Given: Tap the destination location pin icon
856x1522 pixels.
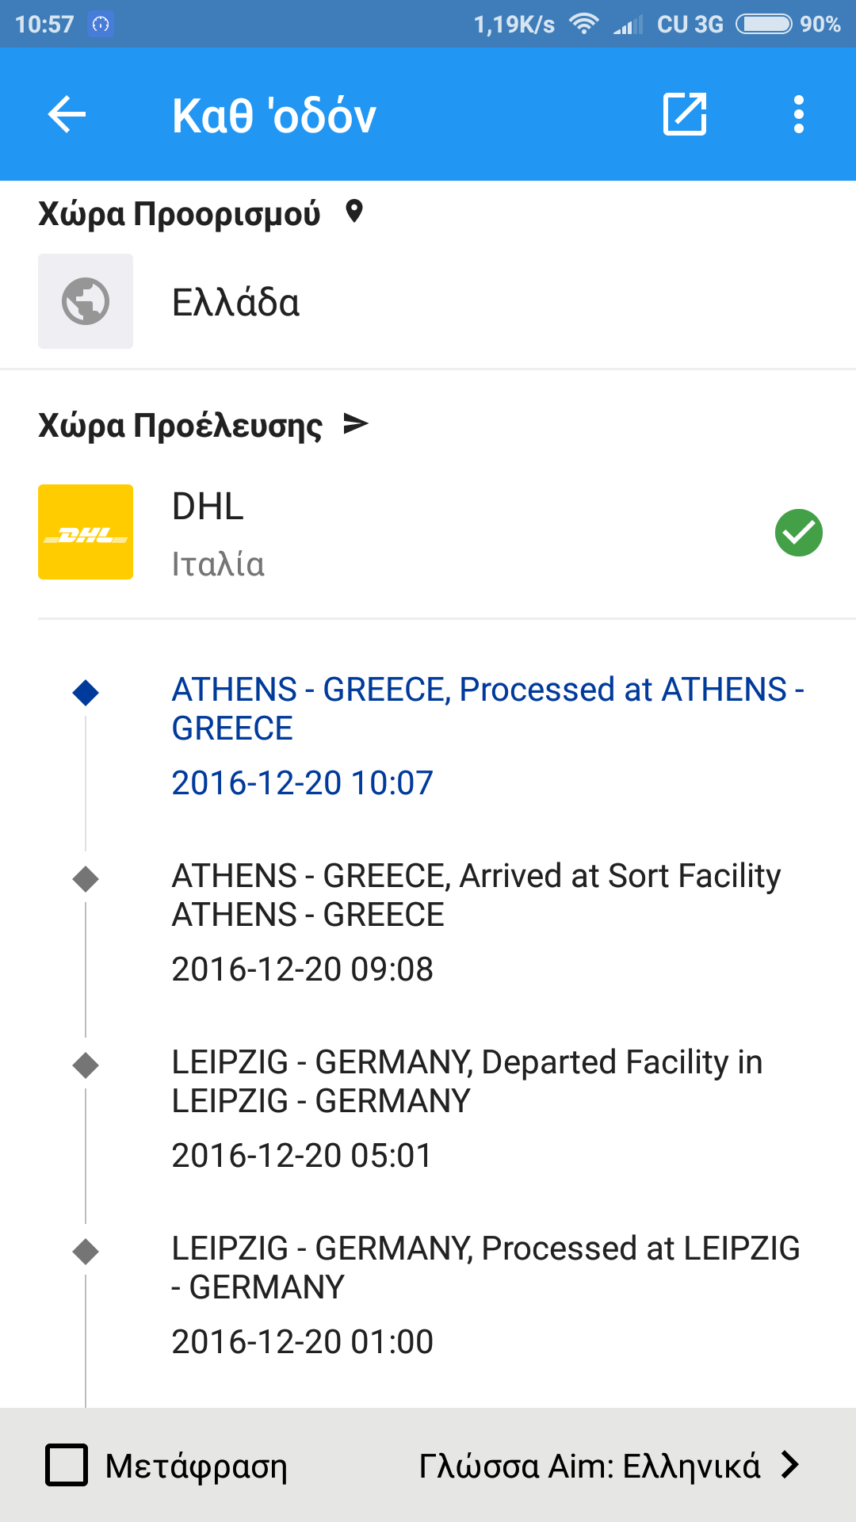Looking at the screenshot, I should tap(354, 212).
